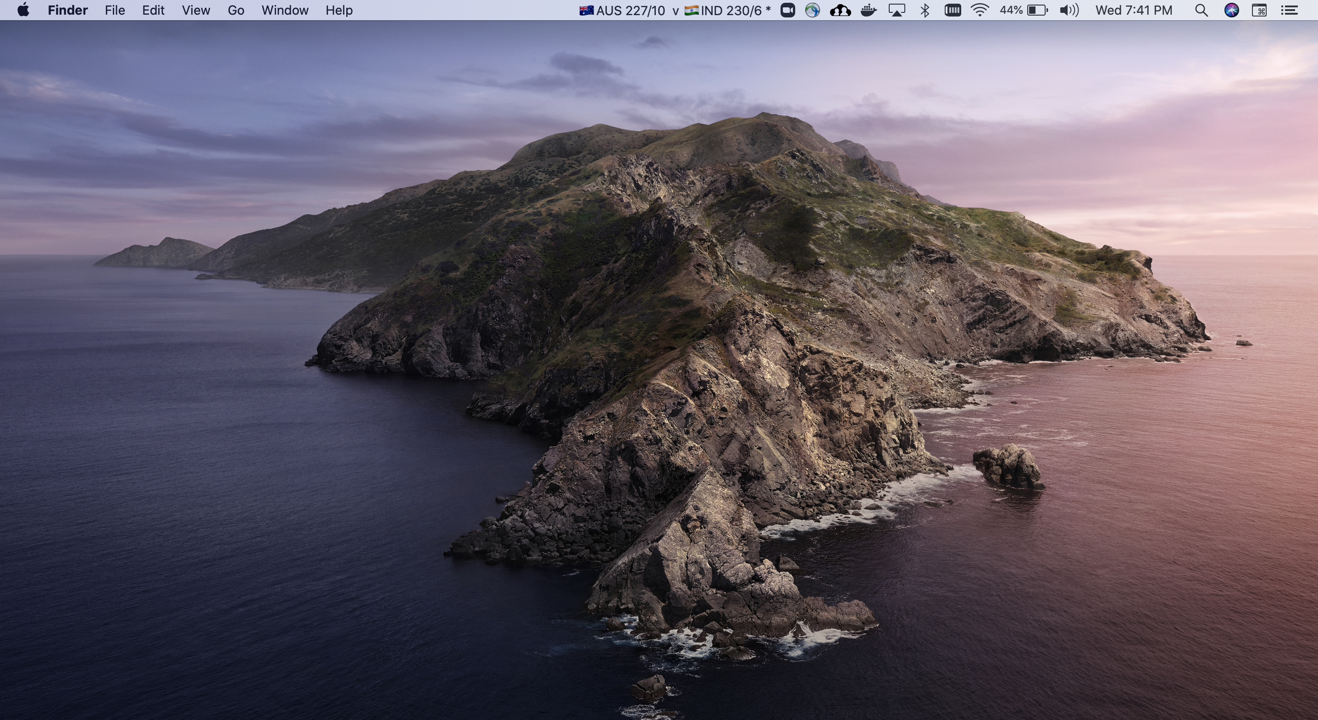Click the cloud with people icon

coord(840,10)
